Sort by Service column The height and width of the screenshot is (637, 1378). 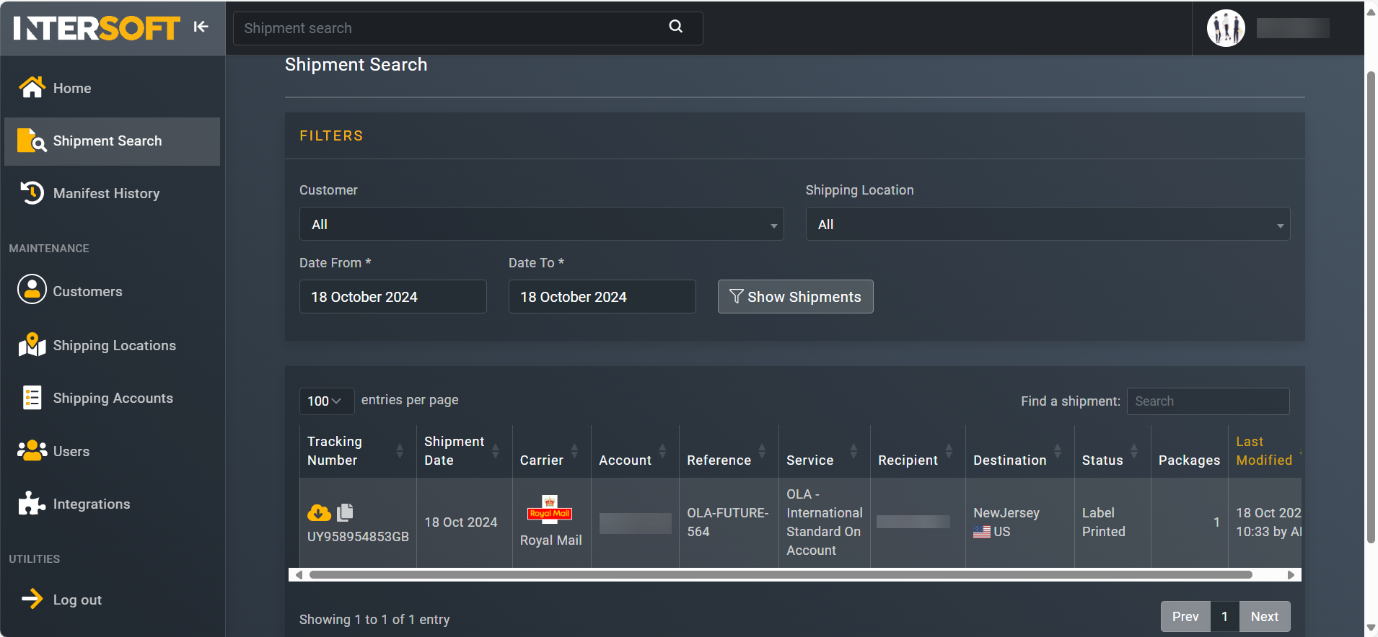pos(824,451)
